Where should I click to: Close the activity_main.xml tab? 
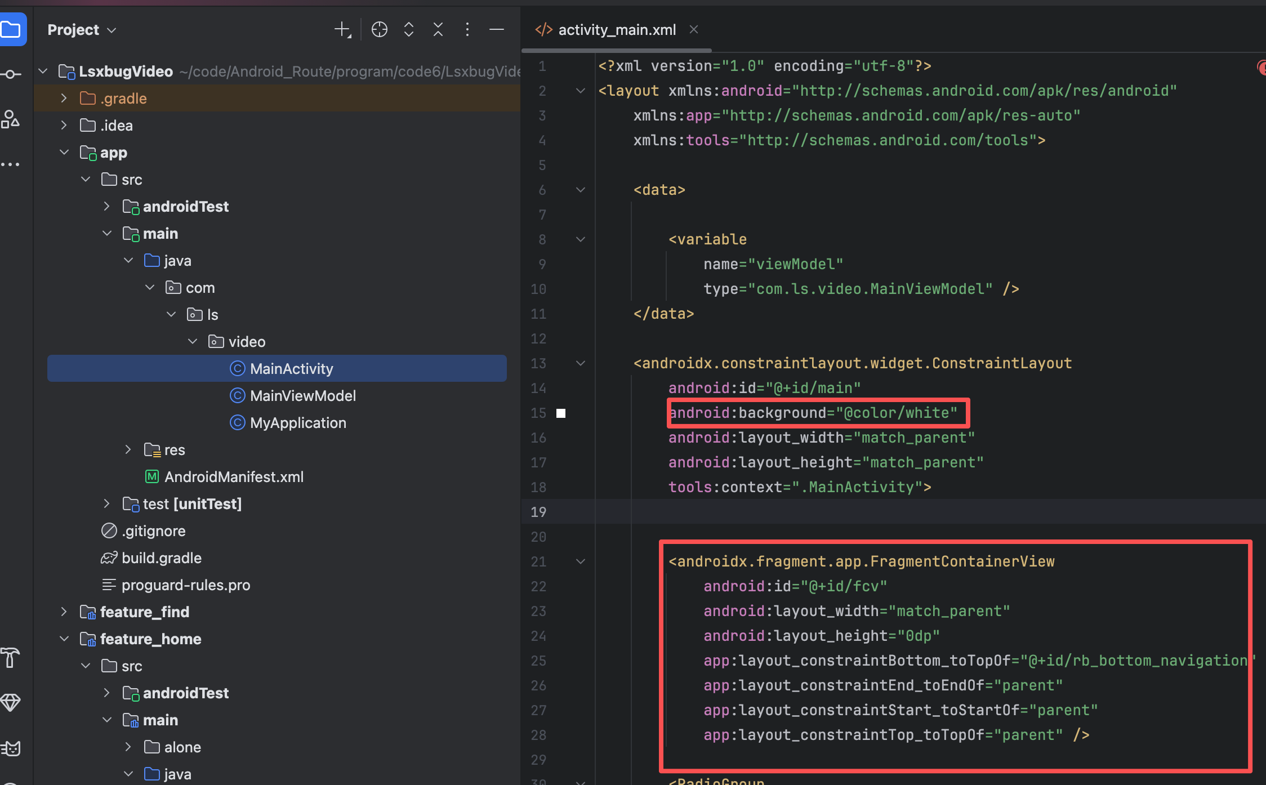[694, 29]
